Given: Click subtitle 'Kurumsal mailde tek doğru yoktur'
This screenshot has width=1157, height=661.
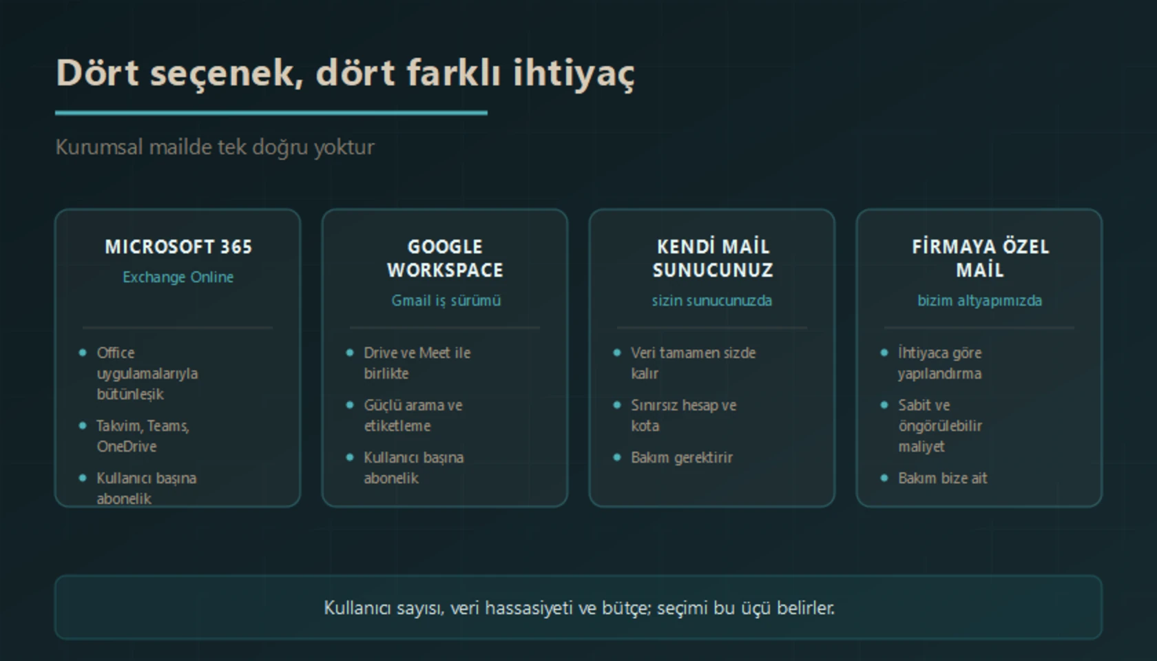Looking at the screenshot, I should (215, 147).
